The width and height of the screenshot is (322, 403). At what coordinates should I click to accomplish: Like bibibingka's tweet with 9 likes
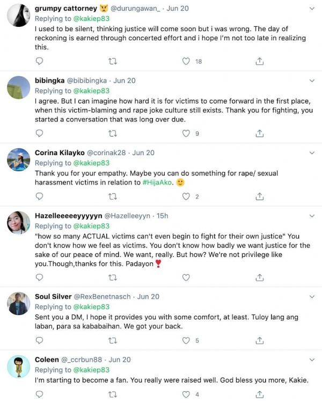click(186, 133)
